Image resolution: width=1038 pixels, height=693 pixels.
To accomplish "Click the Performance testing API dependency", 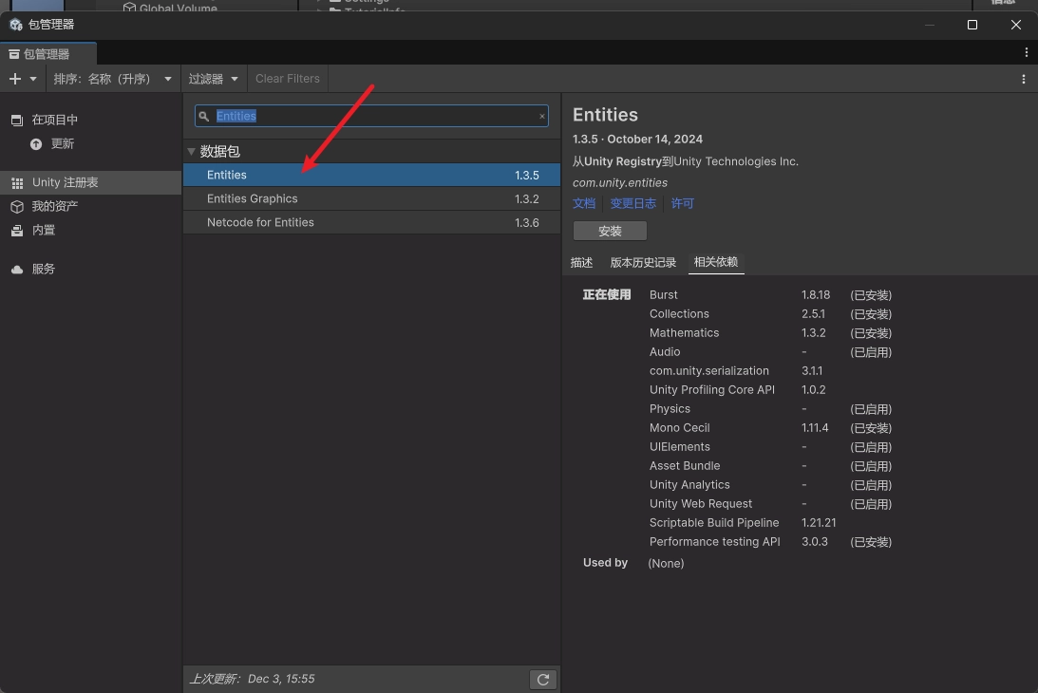I will coord(715,542).
